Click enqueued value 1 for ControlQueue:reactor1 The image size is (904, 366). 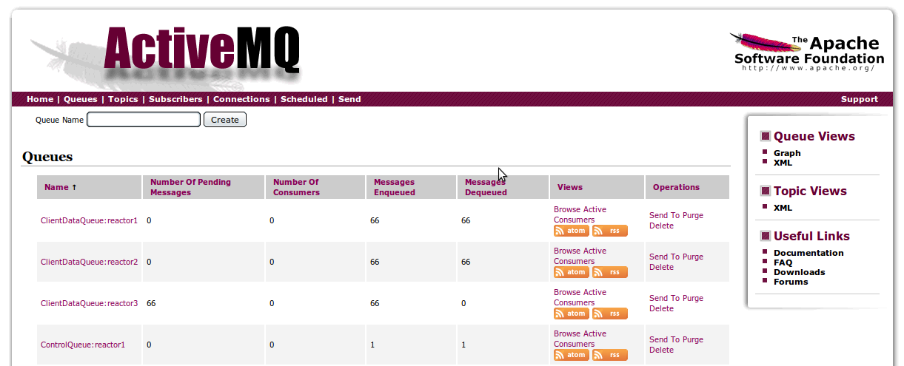tap(372, 345)
